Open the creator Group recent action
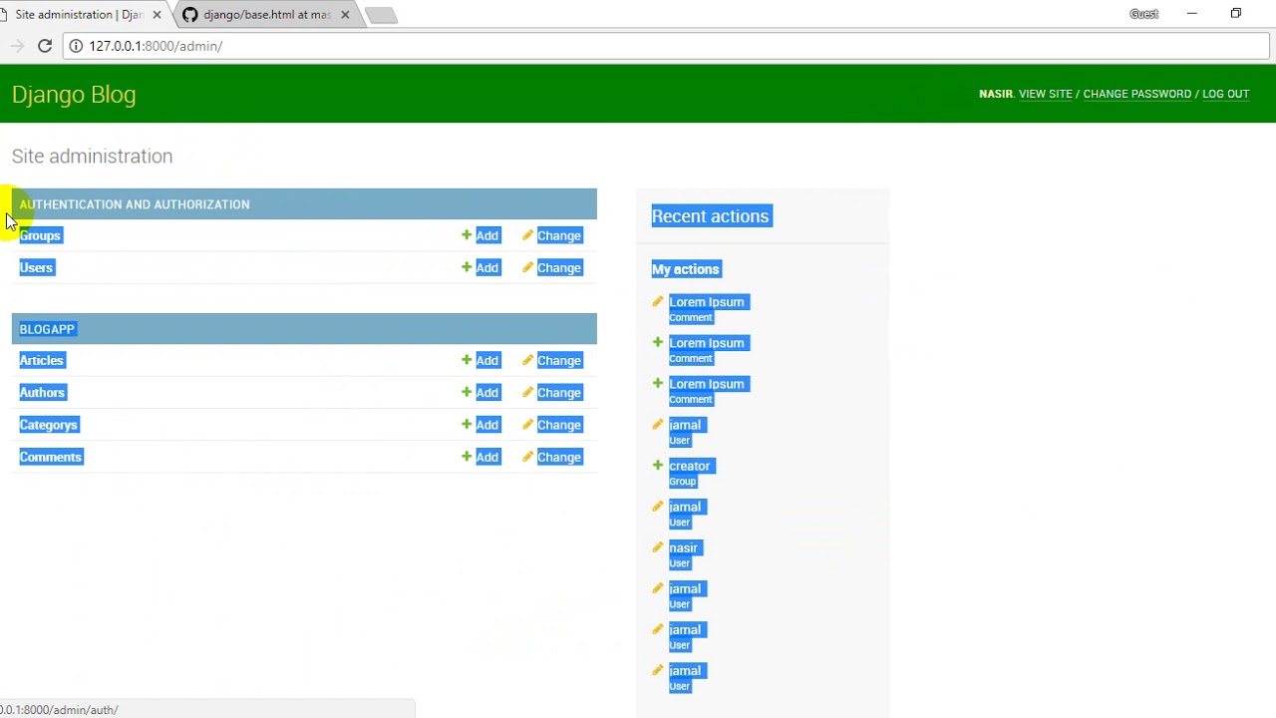The image size is (1276, 718). (x=690, y=466)
